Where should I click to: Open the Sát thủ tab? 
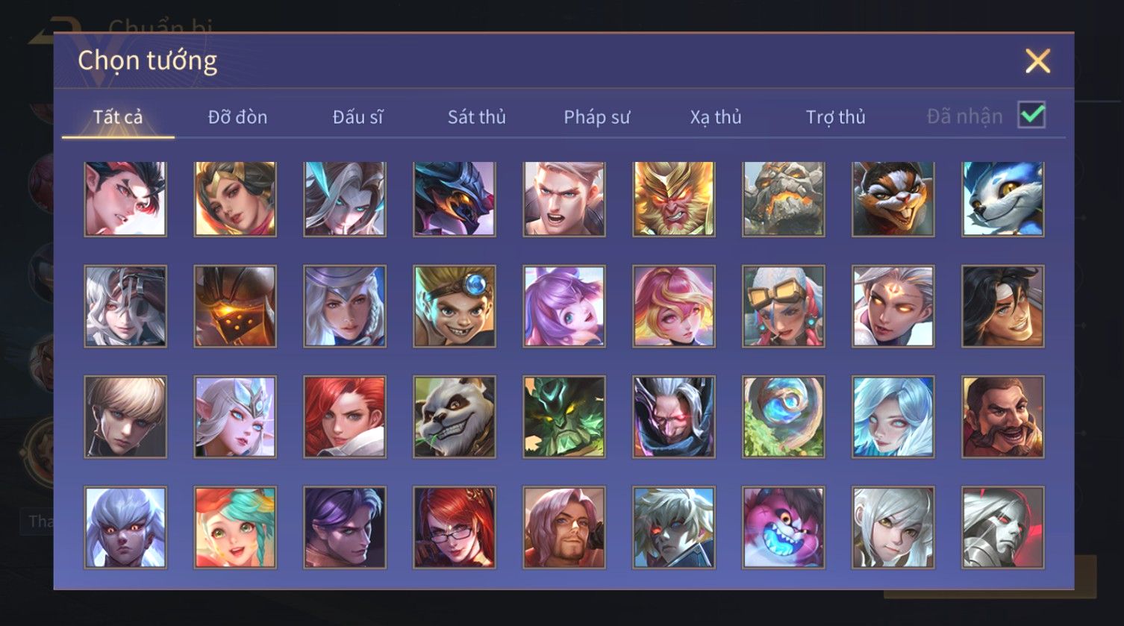[477, 117]
